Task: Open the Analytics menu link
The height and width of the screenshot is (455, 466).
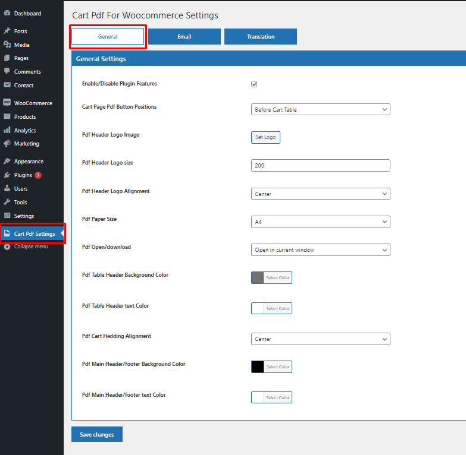Action: (25, 130)
